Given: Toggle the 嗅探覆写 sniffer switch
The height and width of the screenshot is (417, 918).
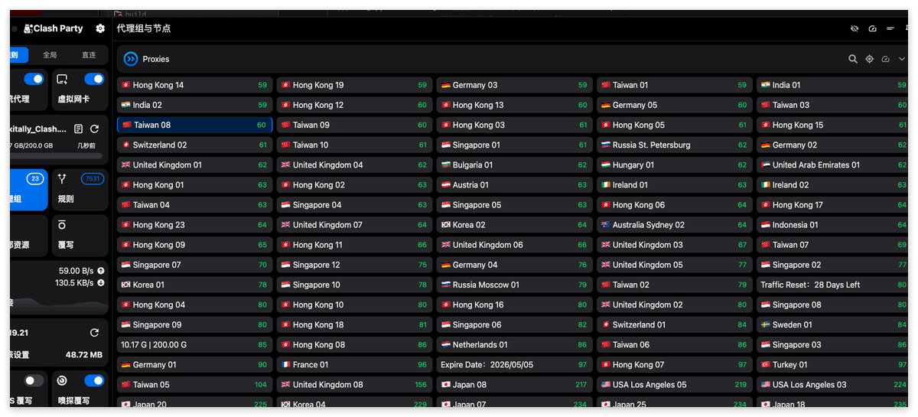Looking at the screenshot, I should click(94, 380).
